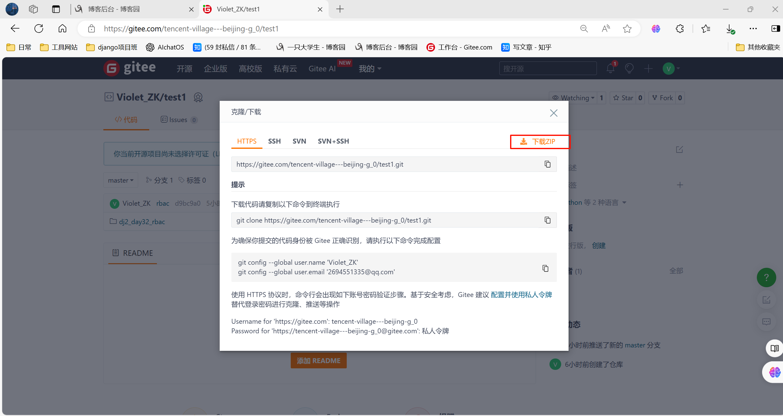This screenshot has height=416, width=783.
Task: Open the 日常 bookmarks folder
Action: click(19, 47)
